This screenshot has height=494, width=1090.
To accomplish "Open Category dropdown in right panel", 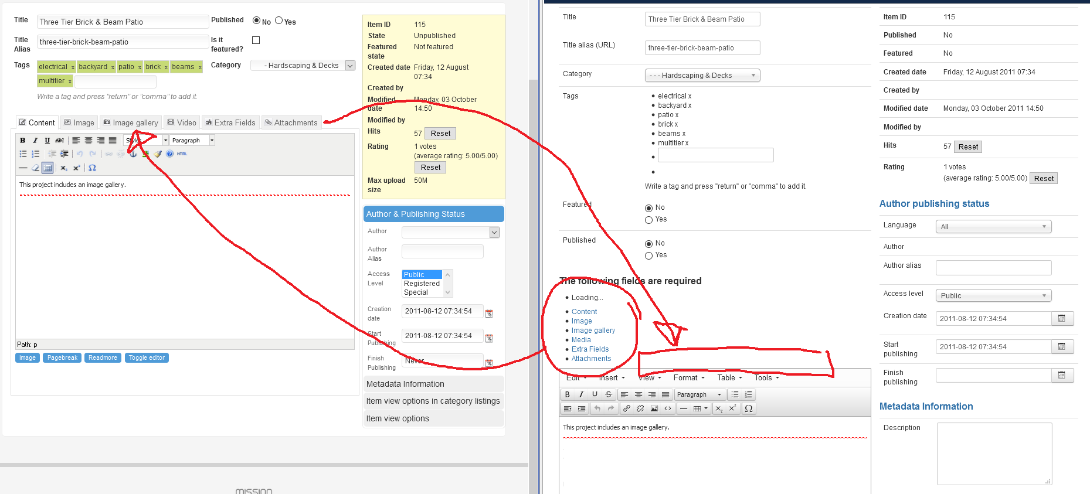I will [702, 76].
